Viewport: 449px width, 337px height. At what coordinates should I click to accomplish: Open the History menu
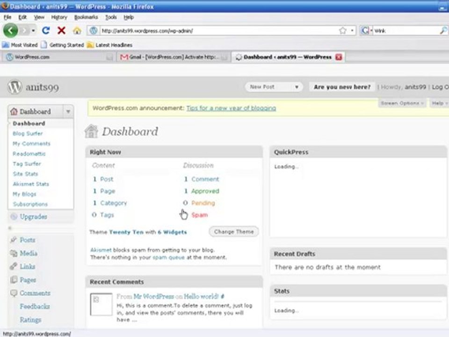59,17
